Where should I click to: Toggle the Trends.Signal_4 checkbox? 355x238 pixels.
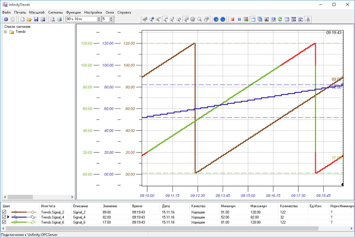click(4, 217)
